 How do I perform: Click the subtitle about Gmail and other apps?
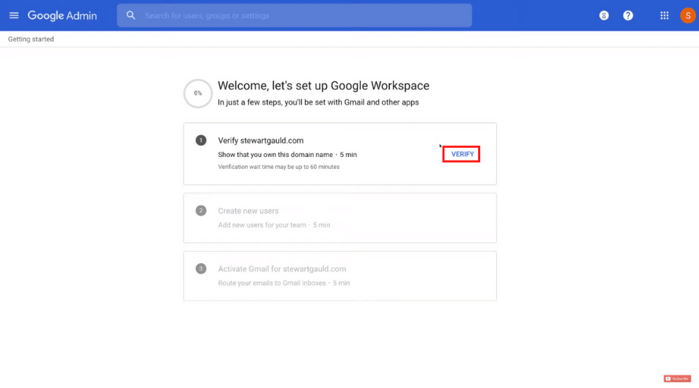[x=318, y=103]
